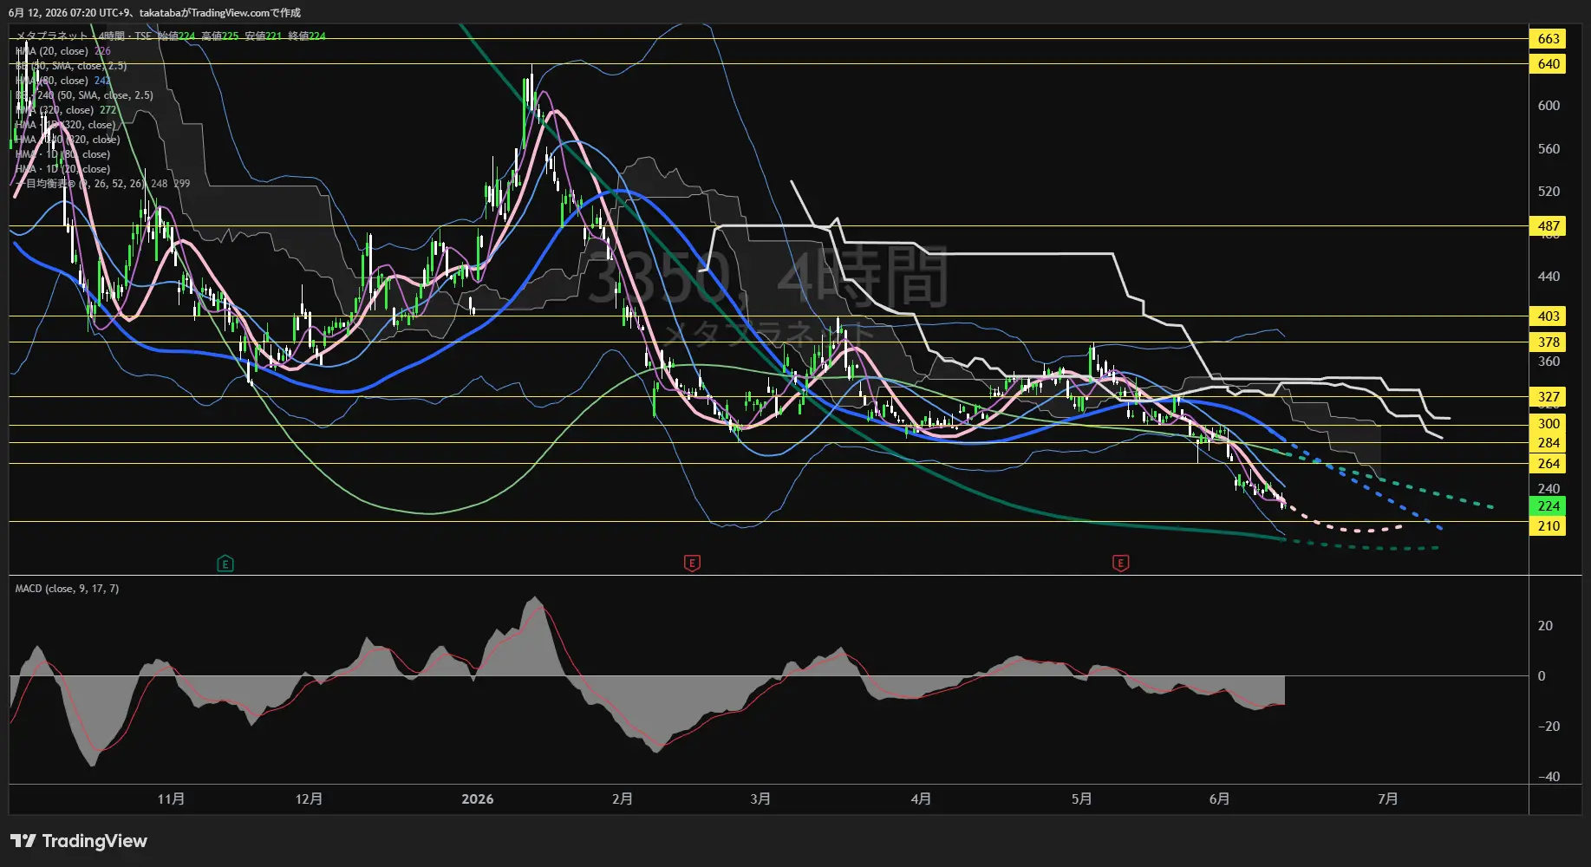Select the 327 price level label
This screenshot has width=1591, height=867.
coord(1548,396)
